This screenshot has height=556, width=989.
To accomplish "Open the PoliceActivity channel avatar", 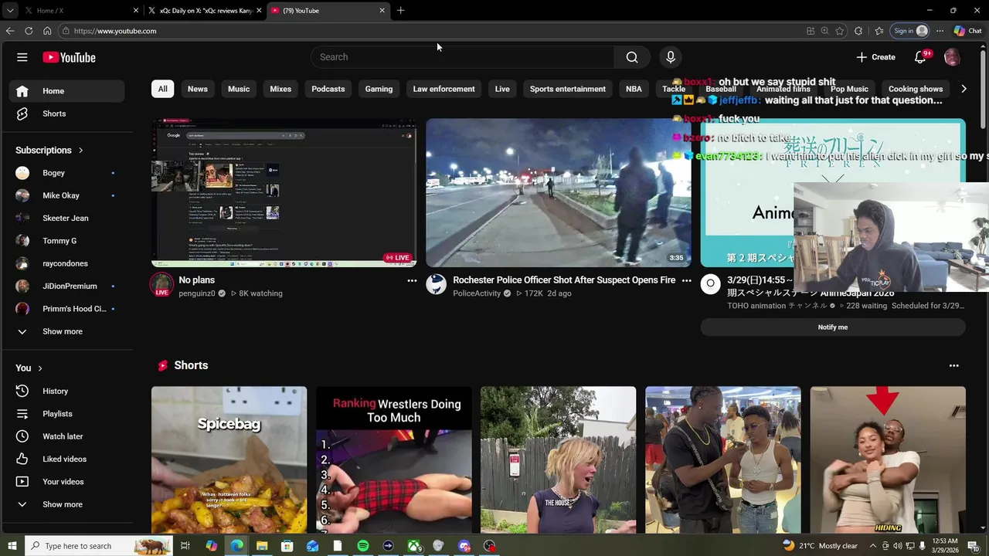I will pyautogui.click(x=436, y=284).
